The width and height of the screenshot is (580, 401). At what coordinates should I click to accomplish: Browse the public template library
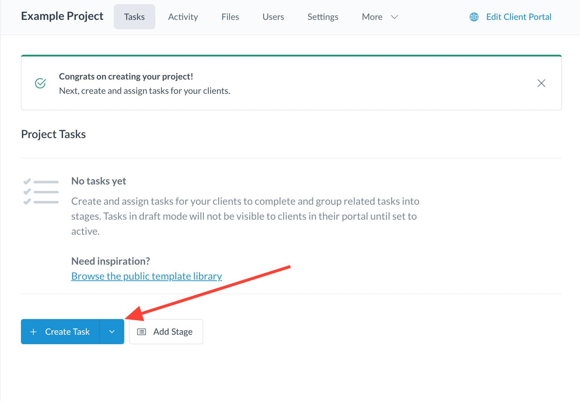click(x=146, y=276)
